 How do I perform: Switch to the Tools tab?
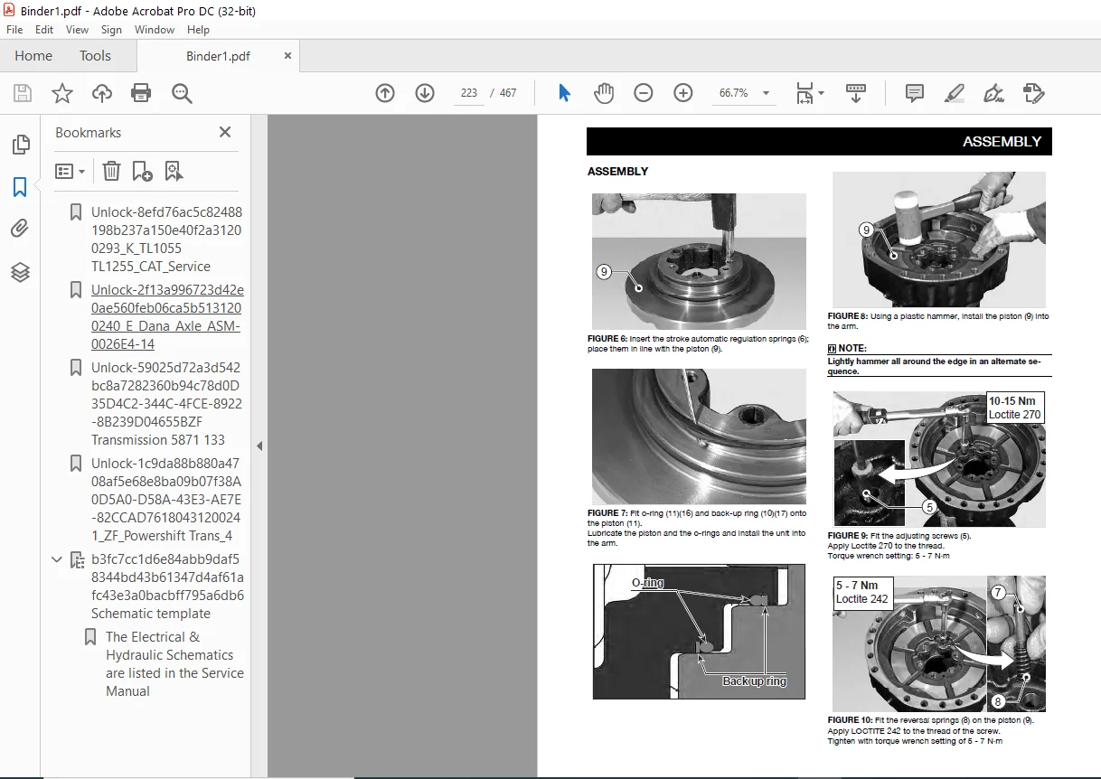95,55
